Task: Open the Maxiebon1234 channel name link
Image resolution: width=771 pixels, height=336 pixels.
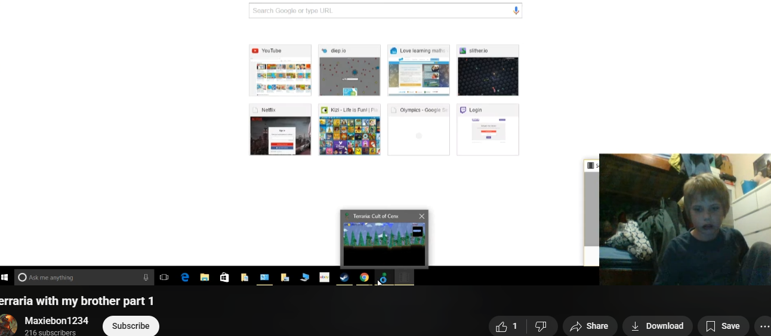Action: point(56,321)
